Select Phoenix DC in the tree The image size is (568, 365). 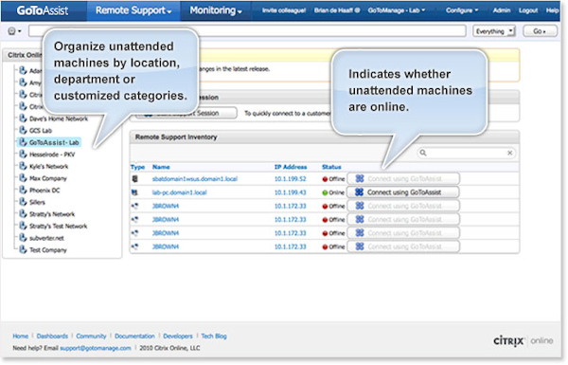pyautogui.click(x=44, y=191)
